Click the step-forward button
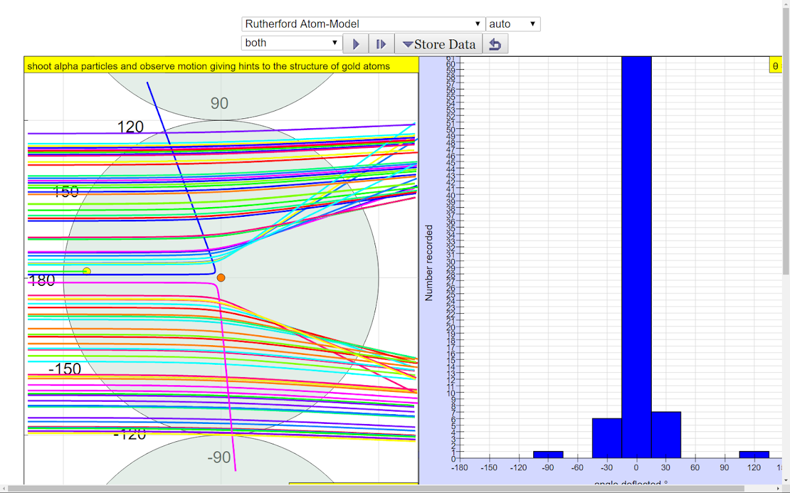This screenshot has width=790, height=493. pos(381,44)
